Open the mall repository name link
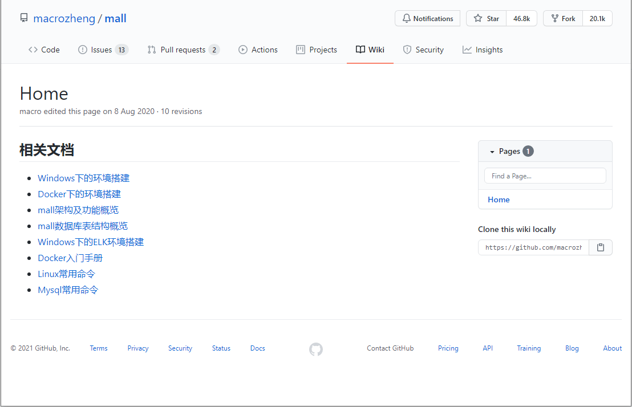Image resolution: width=632 pixels, height=407 pixels. click(x=115, y=19)
